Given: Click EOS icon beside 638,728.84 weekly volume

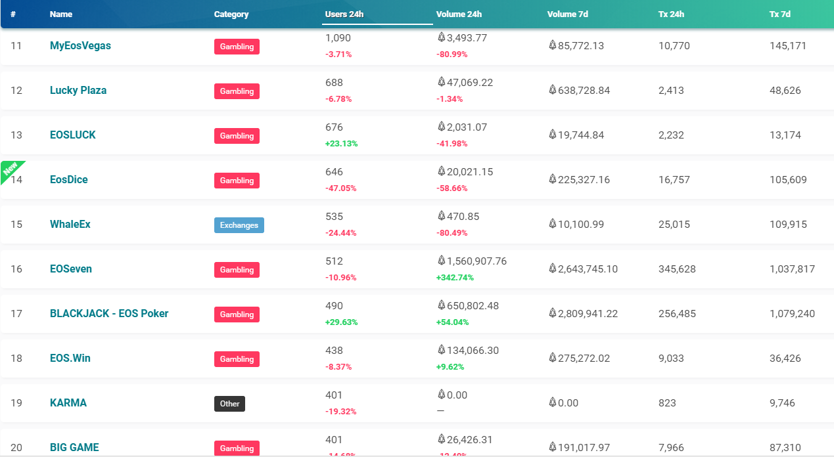Looking at the screenshot, I should [x=552, y=90].
